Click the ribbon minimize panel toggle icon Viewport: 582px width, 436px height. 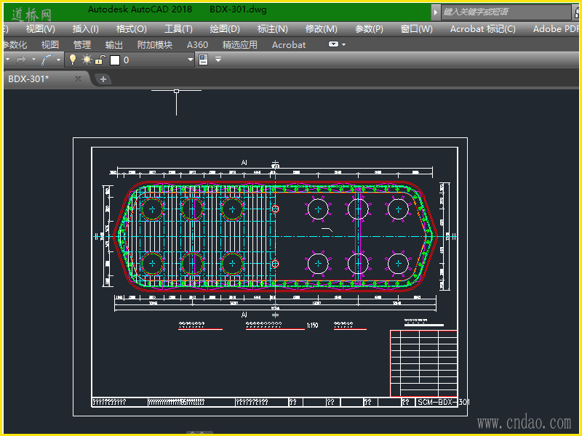coord(333,44)
